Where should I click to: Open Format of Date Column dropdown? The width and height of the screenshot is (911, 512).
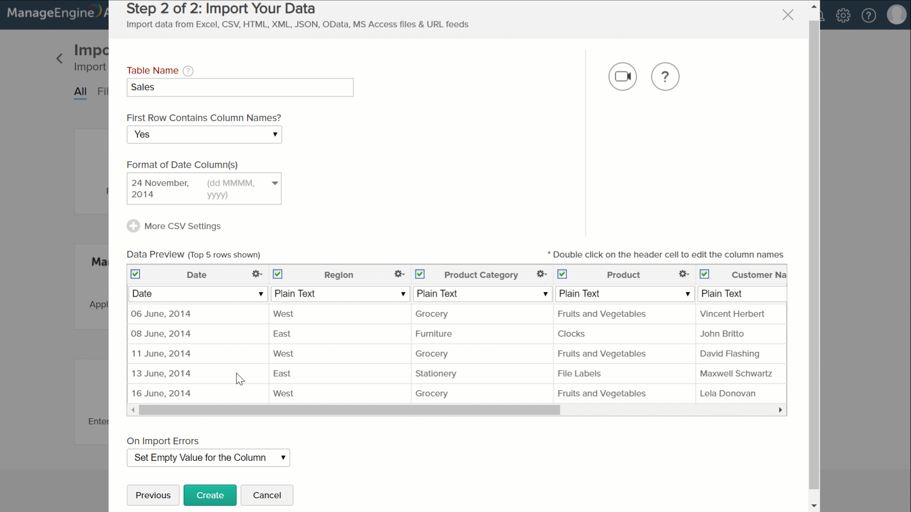coord(204,189)
